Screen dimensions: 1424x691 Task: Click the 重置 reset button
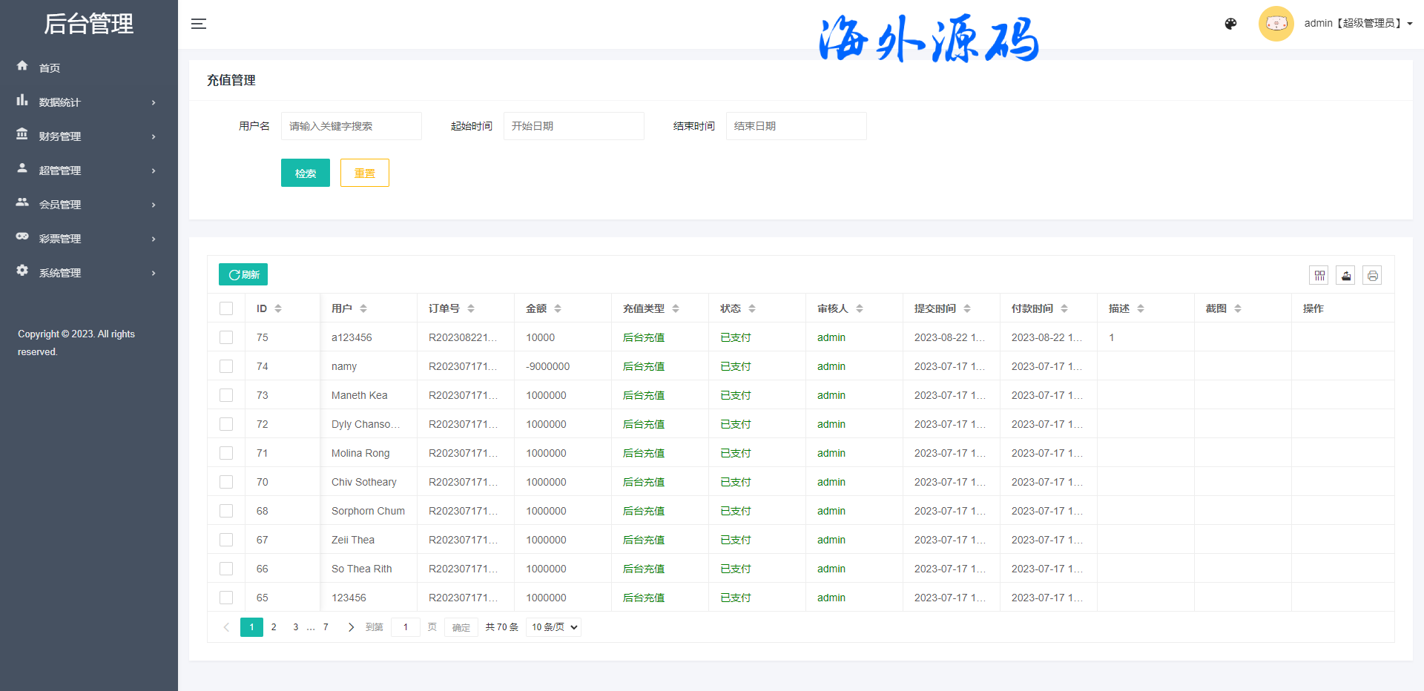coord(364,173)
